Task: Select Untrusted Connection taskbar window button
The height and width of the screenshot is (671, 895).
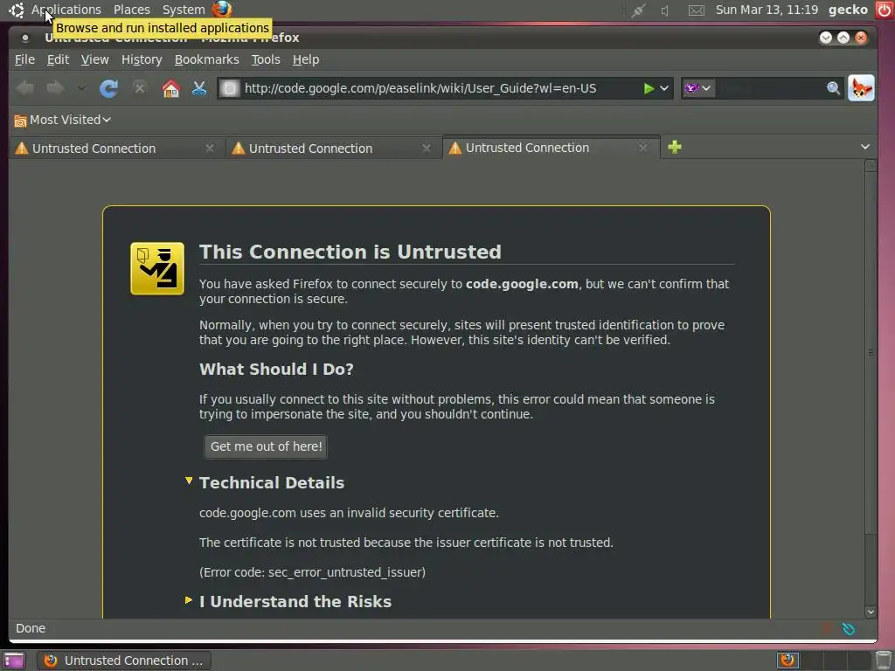Action: (x=124, y=661)
